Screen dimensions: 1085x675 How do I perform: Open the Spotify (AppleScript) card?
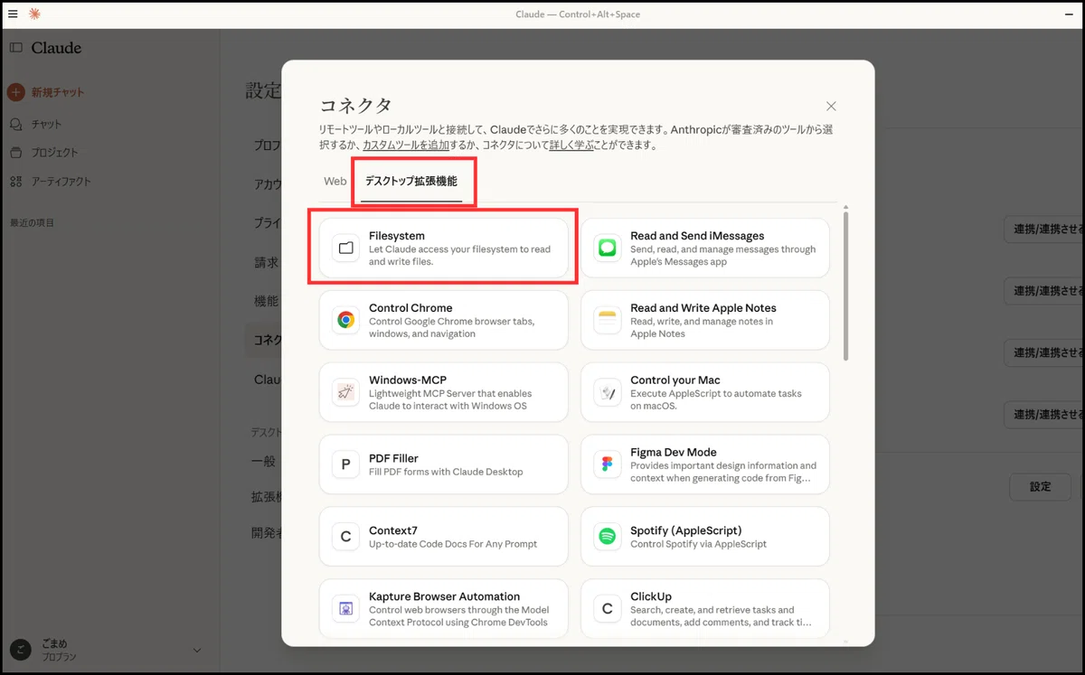point(705,537)
